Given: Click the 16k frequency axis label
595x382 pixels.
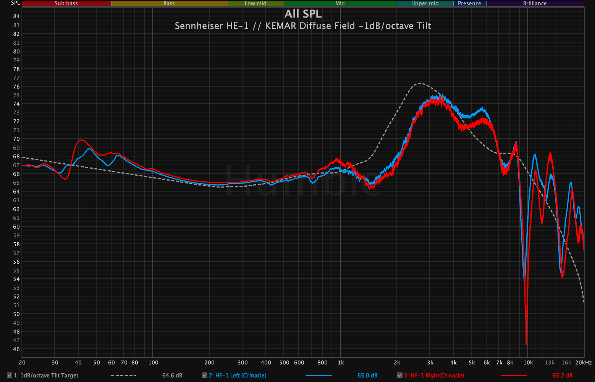Looking at the screenshot, I should (566, 363).
